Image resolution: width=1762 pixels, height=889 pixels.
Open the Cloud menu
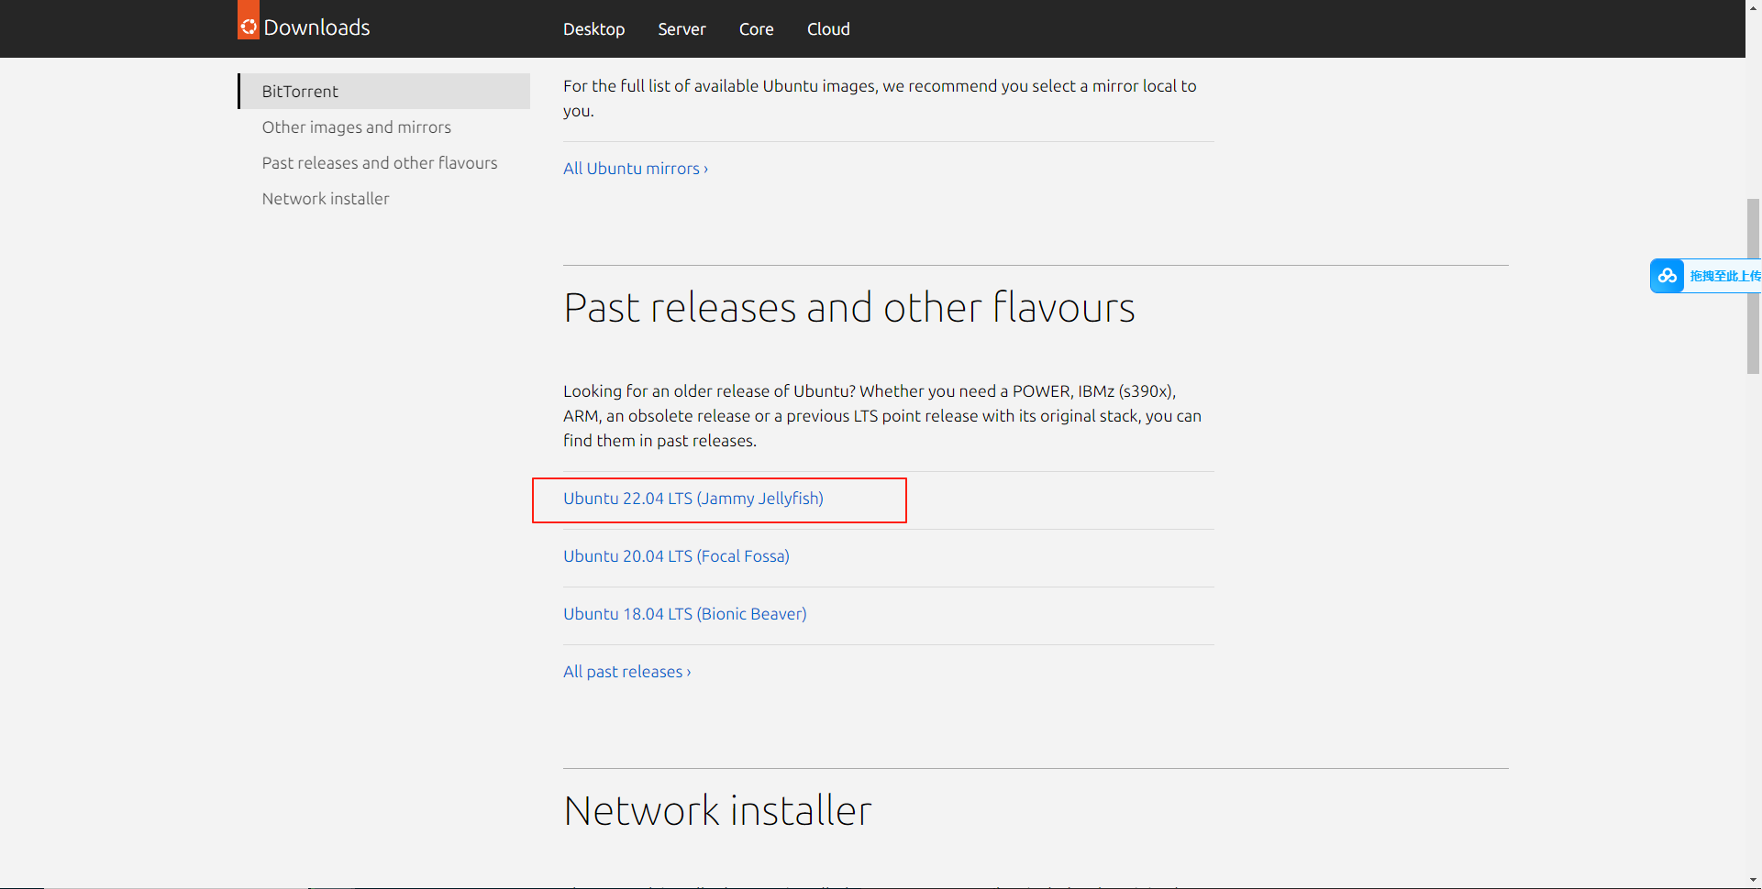click(828, 29)
